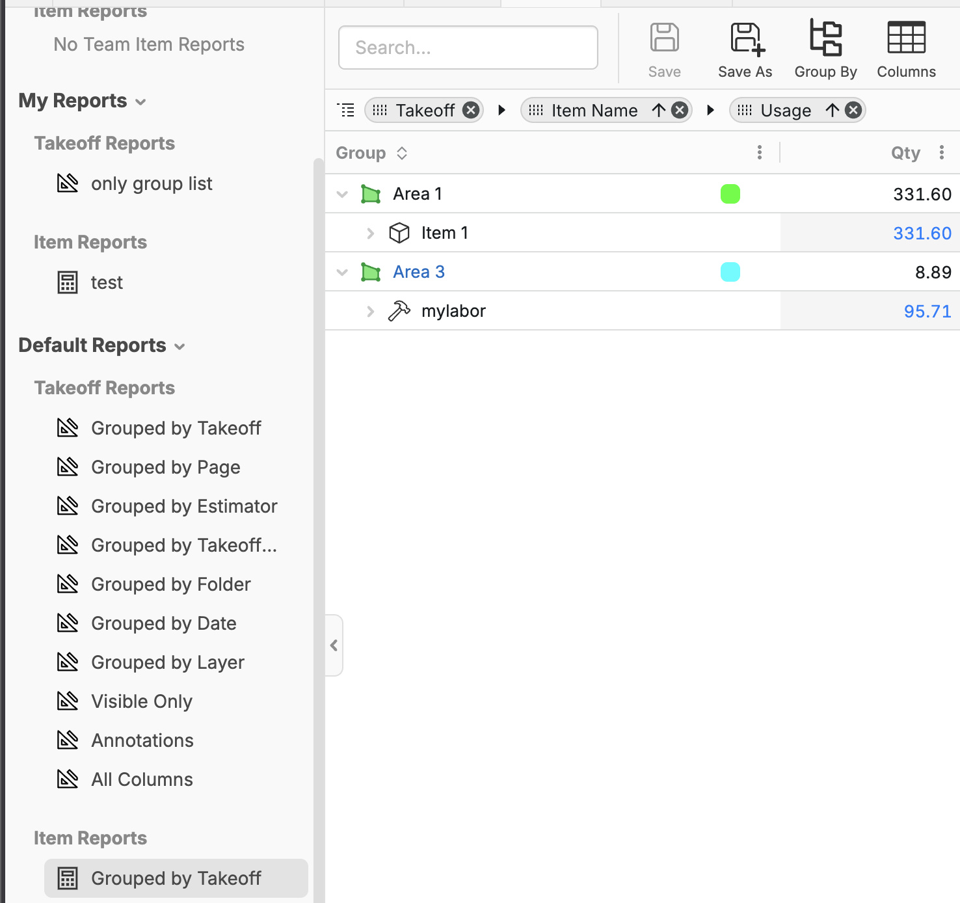This screenshot has height=903, width=960.
Task: Toggle Usage sort direction arrow
Action: [833, 111]
